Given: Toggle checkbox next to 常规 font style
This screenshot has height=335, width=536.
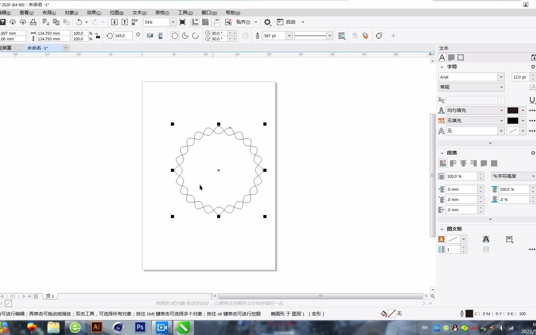Looking at the screenshot, I should click(508, 87).
